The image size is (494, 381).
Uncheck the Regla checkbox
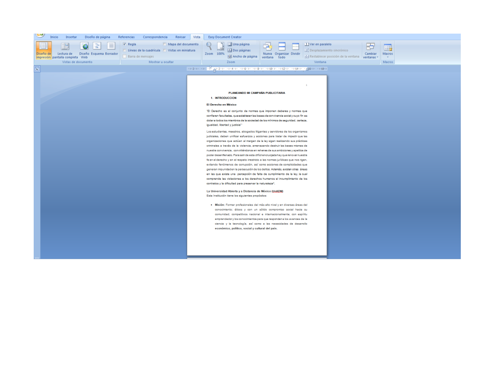coord(125,44)
